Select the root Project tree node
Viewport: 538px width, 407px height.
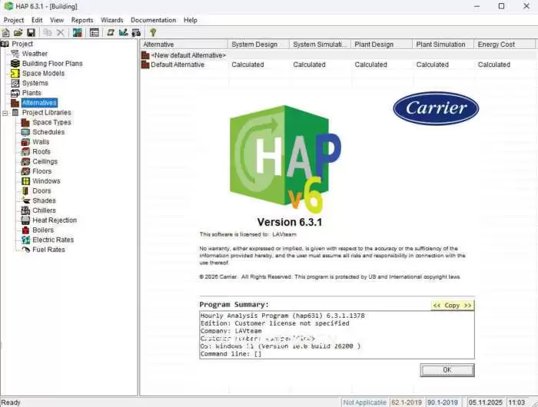[22, 44]
